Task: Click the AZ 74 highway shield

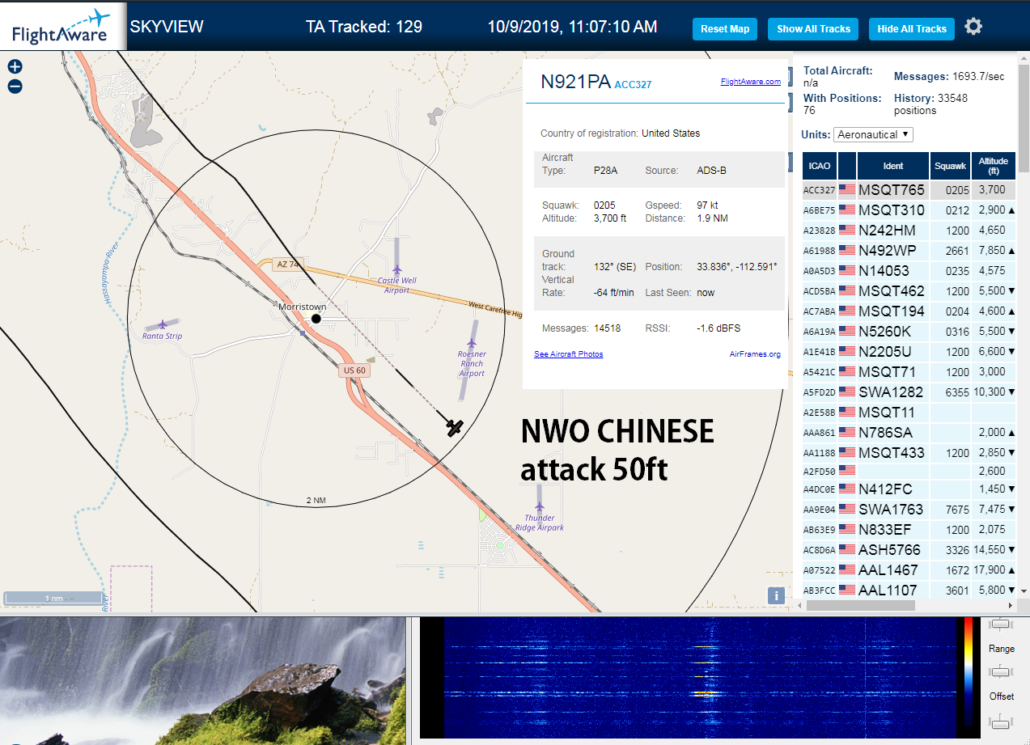Action: coord(288,265)
